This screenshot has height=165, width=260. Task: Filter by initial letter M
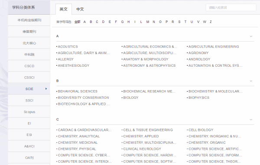pyautogui.click(x=148, y=22)
